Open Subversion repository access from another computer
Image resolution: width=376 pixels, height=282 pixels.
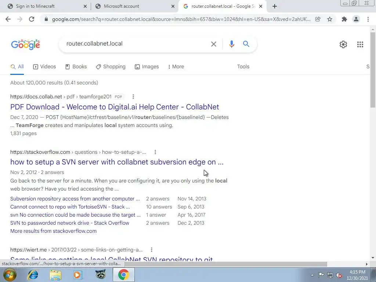point(75,199)
